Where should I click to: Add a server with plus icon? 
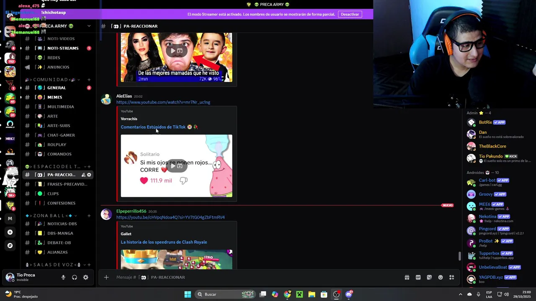click(10, 232)
